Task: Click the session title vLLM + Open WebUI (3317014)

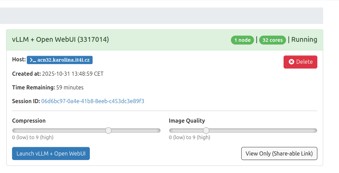Action: coord(61,40)
